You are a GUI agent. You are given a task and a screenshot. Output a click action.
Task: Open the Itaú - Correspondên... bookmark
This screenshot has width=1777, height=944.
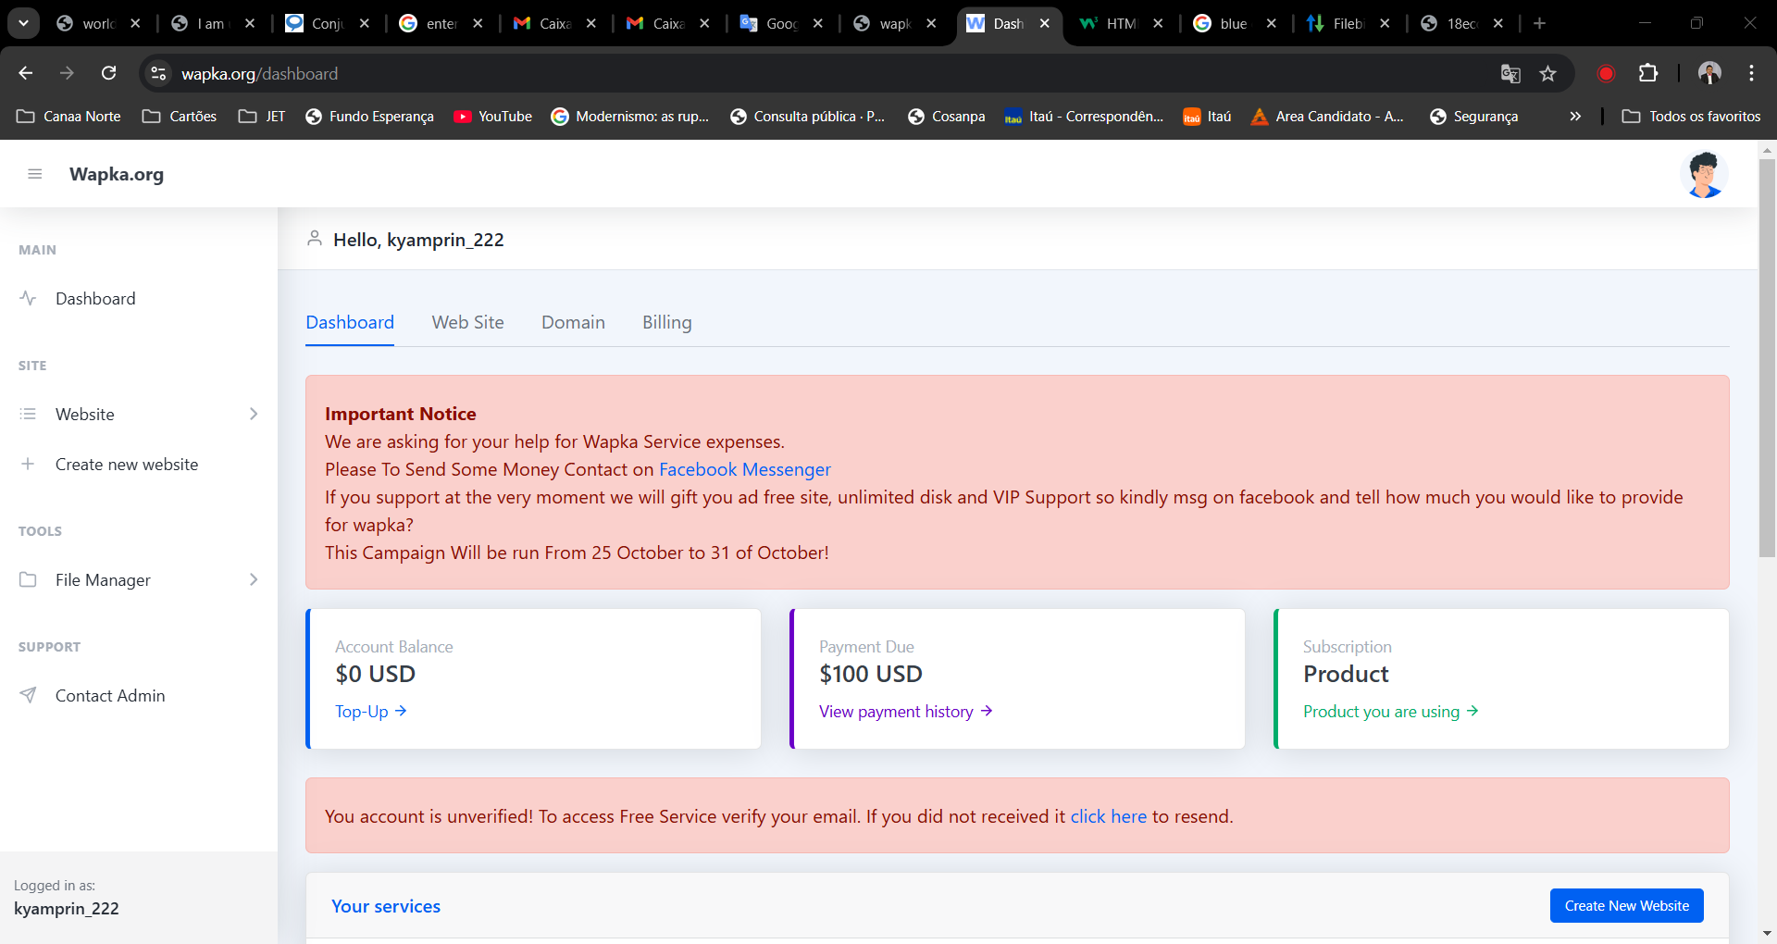(x=1084, y=116)
